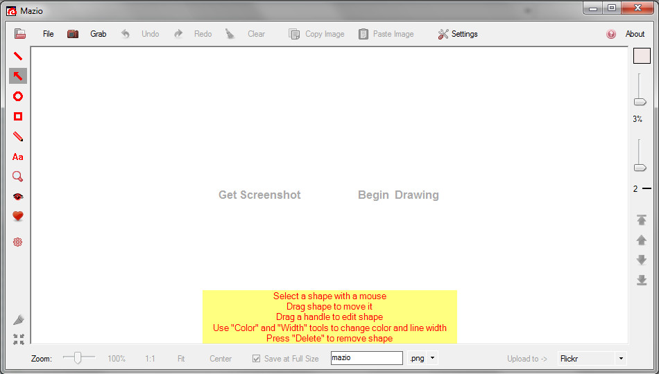Click the Clear broom icon
Screen dimensions: 659x374
[230, 33]
